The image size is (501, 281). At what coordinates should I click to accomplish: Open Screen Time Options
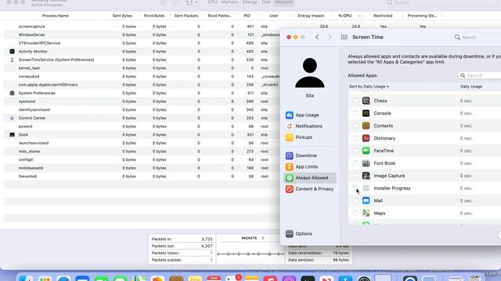pos(299,233)
